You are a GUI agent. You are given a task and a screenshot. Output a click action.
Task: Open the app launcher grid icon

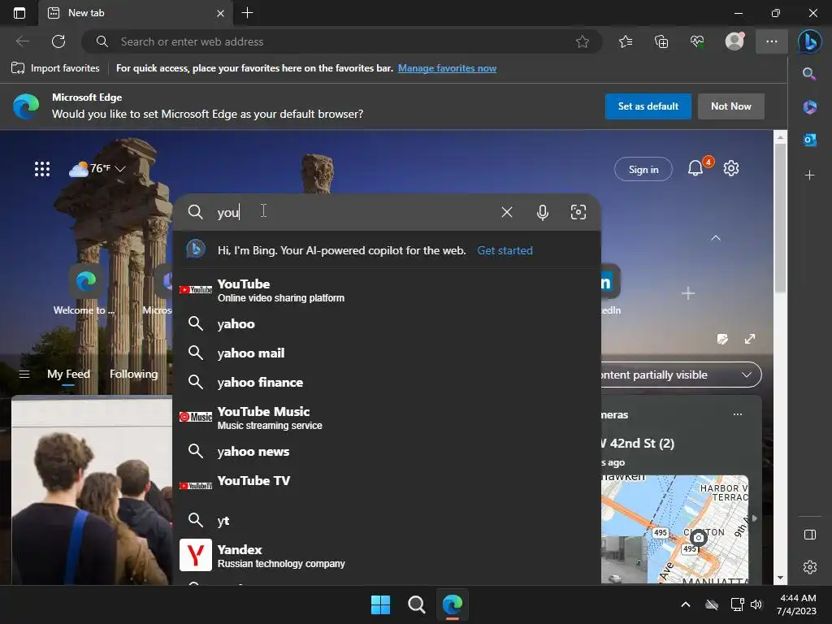[42, 169]
